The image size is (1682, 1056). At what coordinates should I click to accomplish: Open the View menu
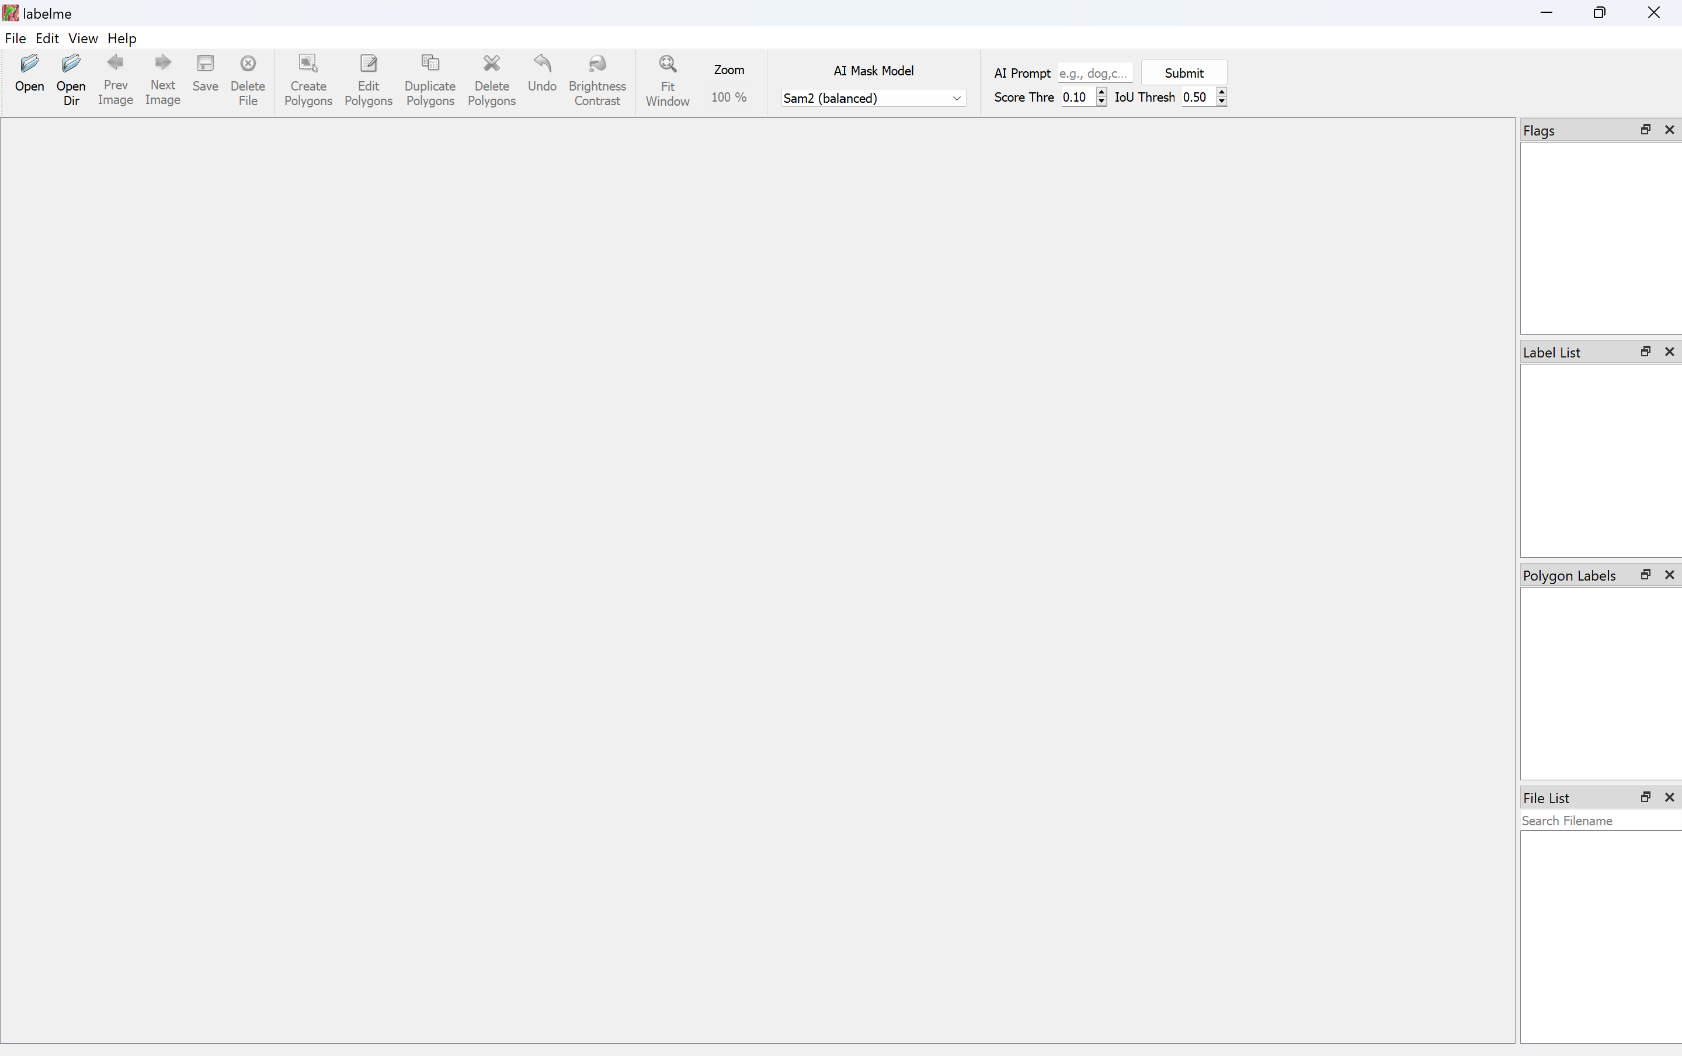83,39
